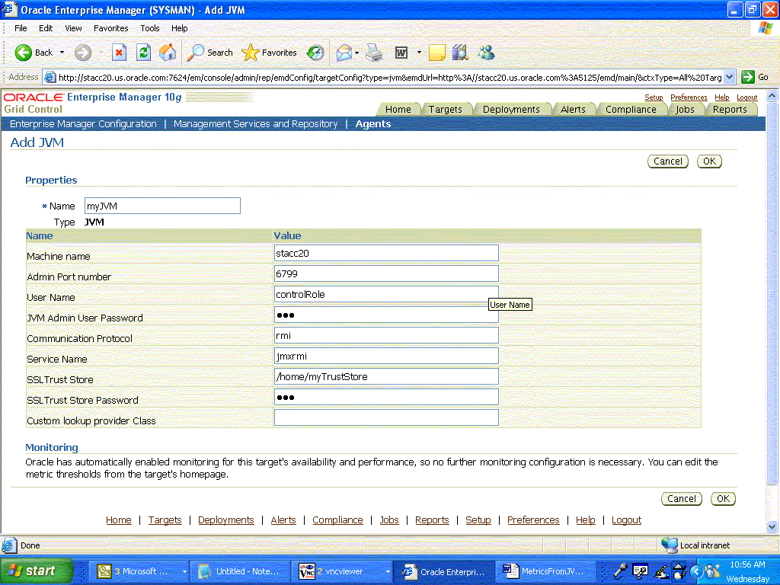Click the SSLTrust Store path field
Image resolution: width=780 pixels, height=585 pixels.
click(x=386, y=376)
